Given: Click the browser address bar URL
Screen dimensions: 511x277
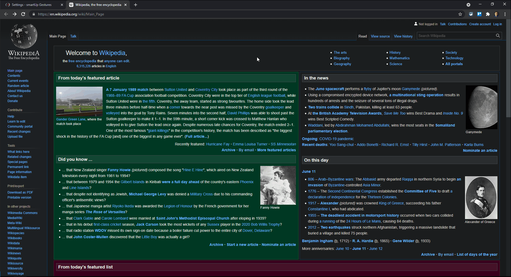Looking at the screenshot, I should (x=71, y=14).
